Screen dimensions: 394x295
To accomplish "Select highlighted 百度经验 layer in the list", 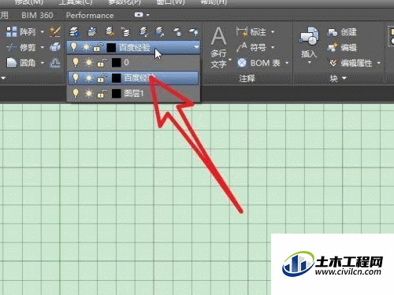I will [x=133, y=78].
